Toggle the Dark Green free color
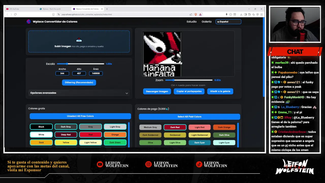 coord(115,143)
